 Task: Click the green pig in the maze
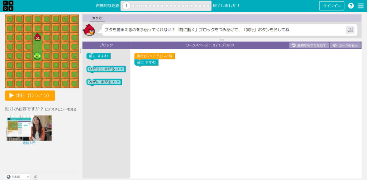[37, 56]
